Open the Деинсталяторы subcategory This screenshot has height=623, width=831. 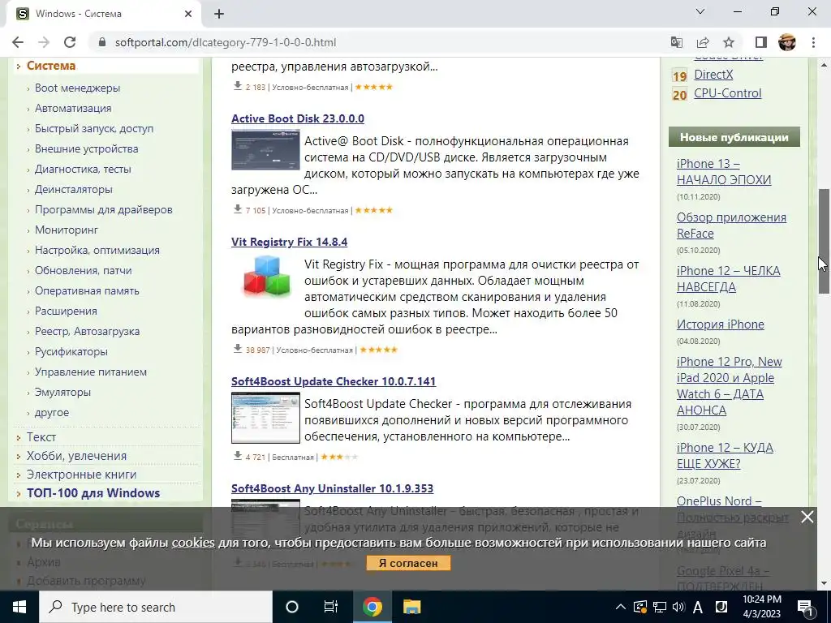coord(74,189)
